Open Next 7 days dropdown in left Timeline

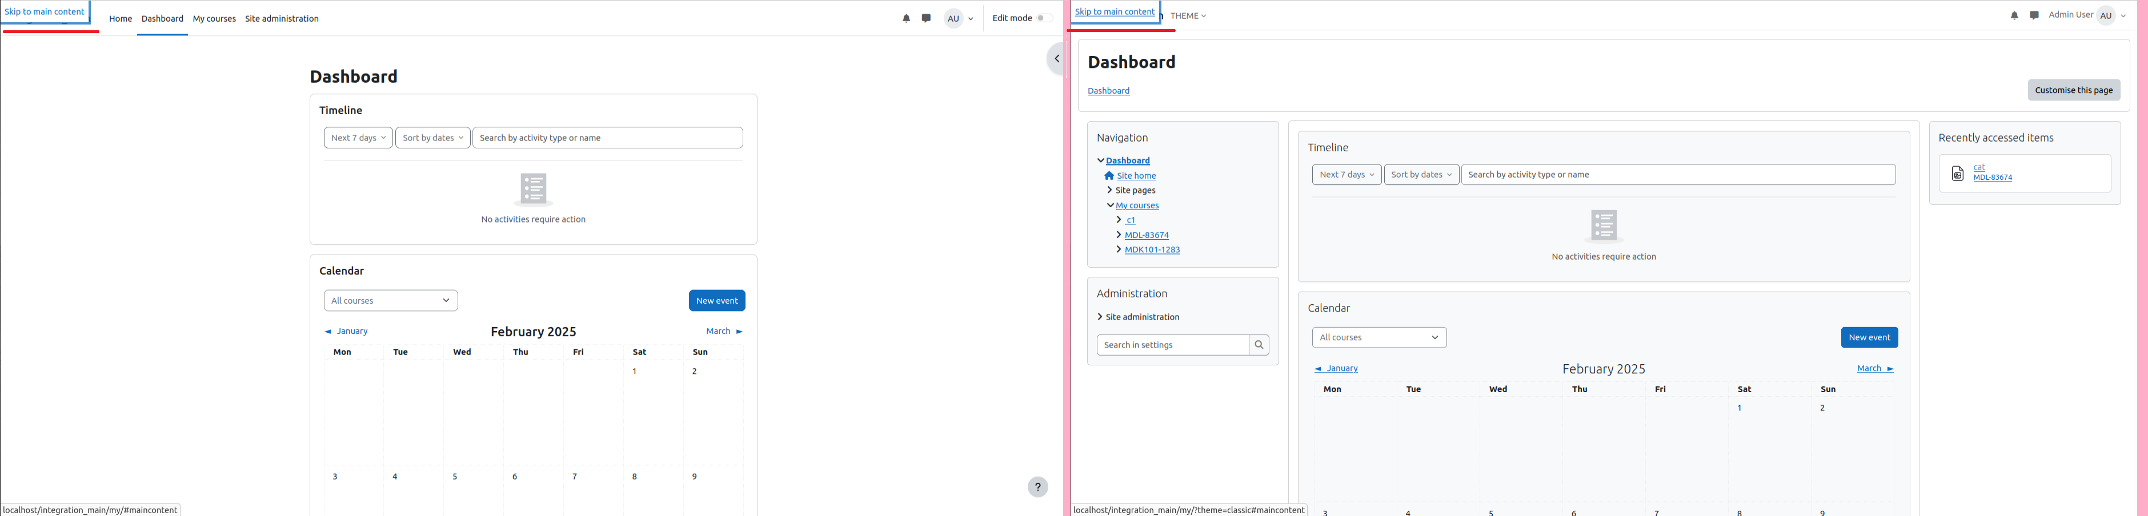358,138
